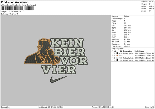Click the Natural White thread color swatch

(117, 58)
